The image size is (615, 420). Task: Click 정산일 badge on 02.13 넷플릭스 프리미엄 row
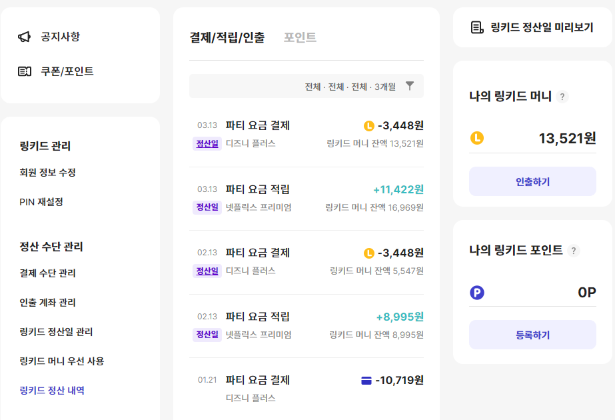[207, 335]
